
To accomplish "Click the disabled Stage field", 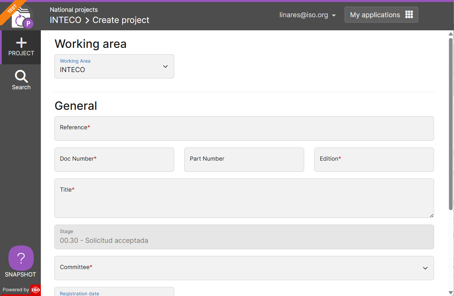I will (244, 237).
